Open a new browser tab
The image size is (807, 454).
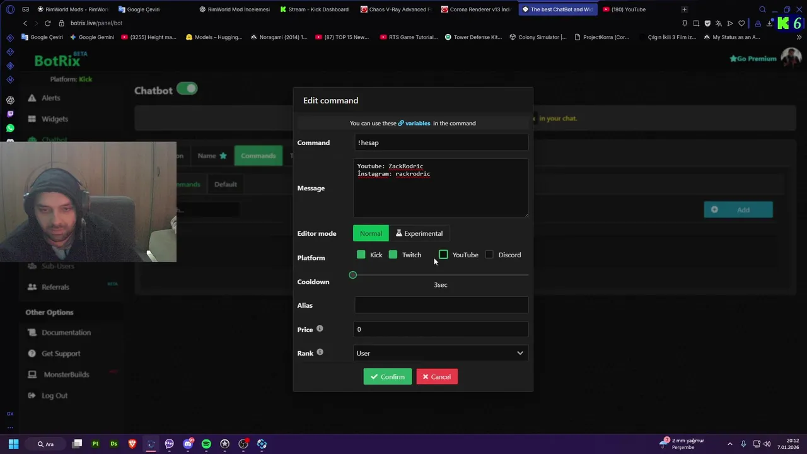685,9
